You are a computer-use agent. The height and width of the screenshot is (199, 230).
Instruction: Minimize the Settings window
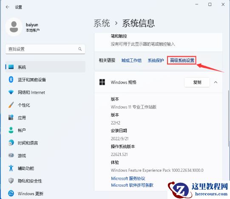[x=197, y=5]
